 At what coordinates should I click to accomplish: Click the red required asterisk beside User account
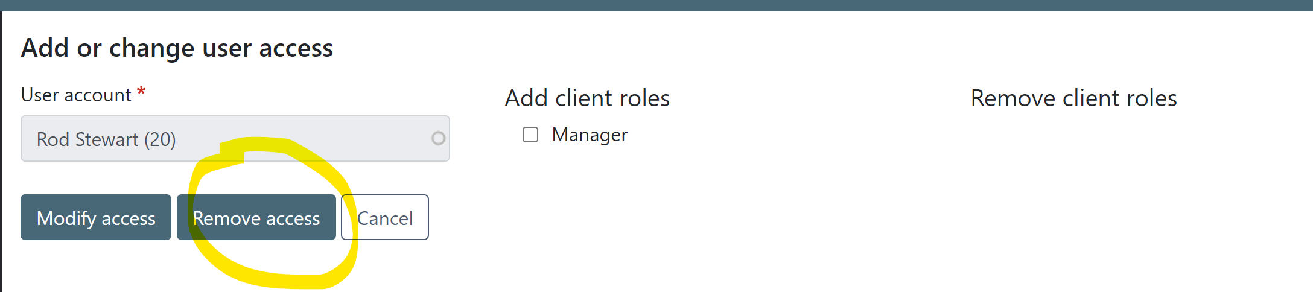[141, 92]
